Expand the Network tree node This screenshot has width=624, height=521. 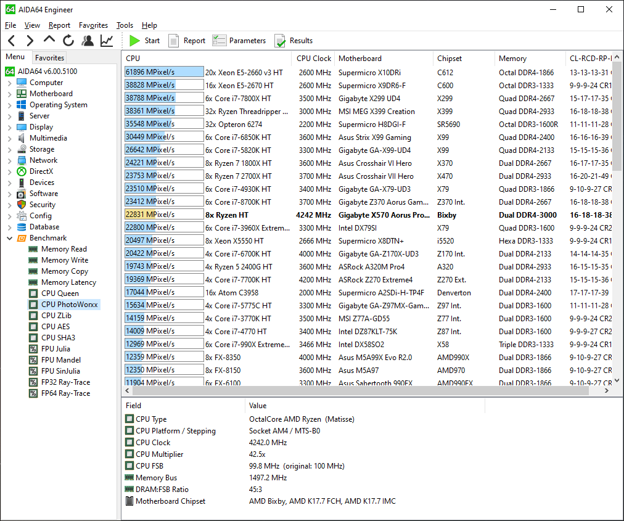click(x=9, y=161)
